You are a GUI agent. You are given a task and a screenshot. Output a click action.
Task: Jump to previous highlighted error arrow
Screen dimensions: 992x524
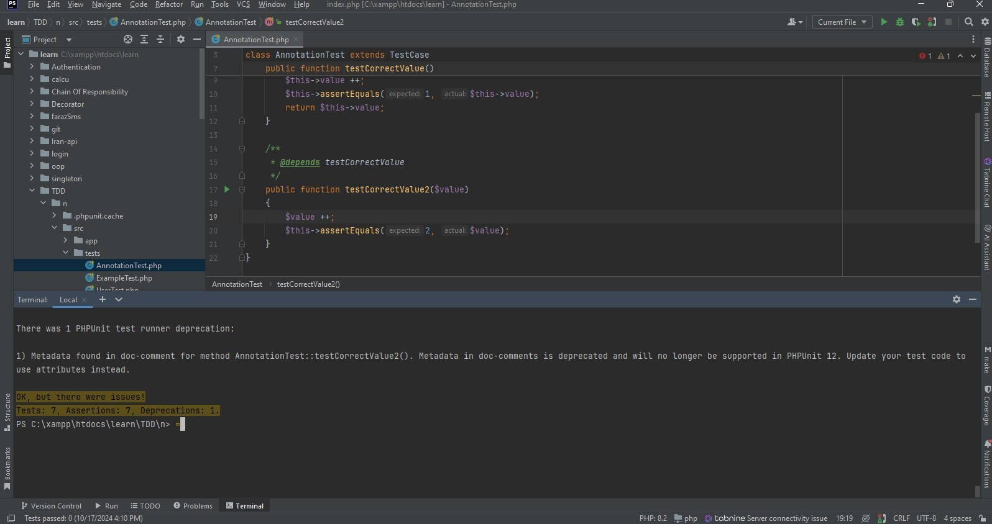(x=960, y=56)
